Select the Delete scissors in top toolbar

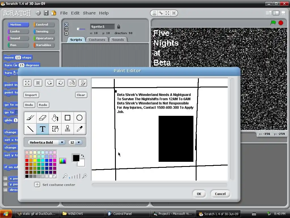coord(161,13)
